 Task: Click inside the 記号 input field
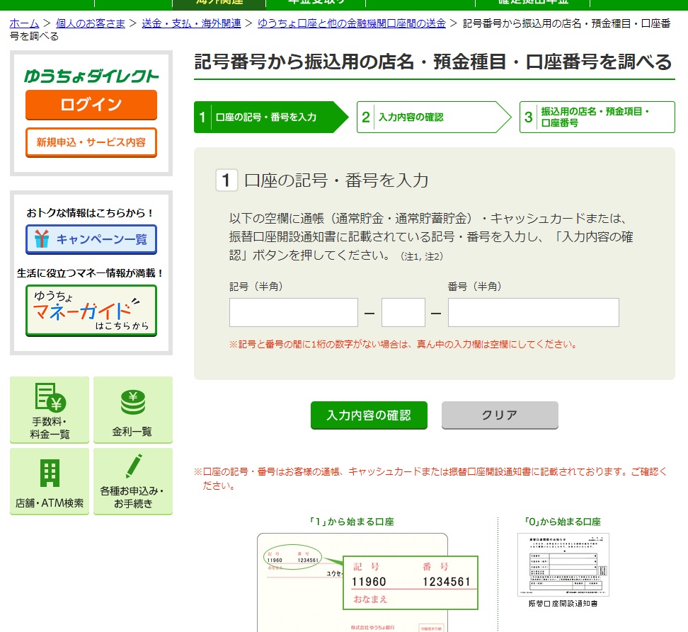[293, 312]
